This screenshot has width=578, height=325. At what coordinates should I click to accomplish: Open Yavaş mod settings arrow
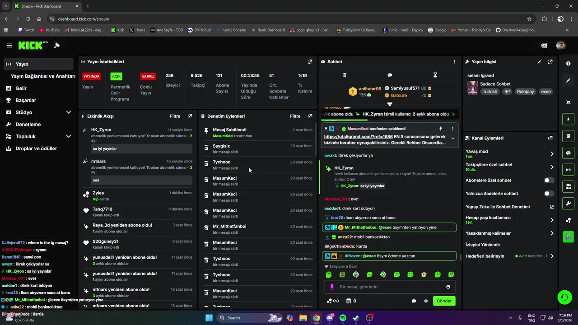[552, 154]
